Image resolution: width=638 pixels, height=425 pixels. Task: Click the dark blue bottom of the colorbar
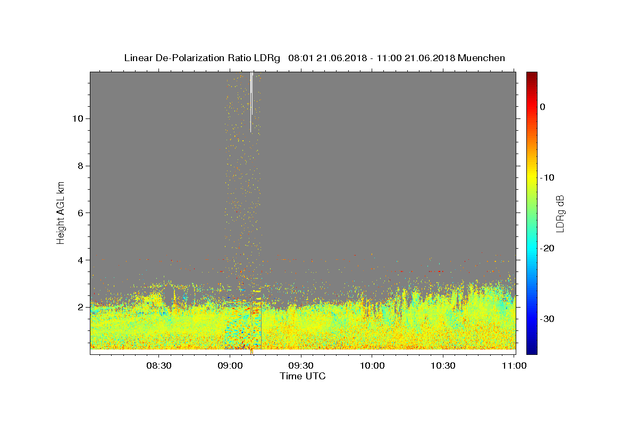pyautogui.click(x=532, y=350)
